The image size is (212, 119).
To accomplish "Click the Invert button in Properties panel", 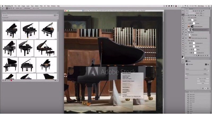I will coord(203,83).
